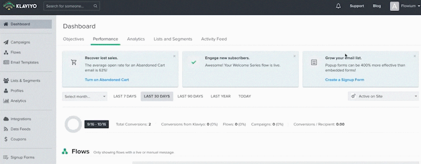Click the shopping cart icon in Recover lost sales
421x164 pixels.
click(x=74, y=62)
